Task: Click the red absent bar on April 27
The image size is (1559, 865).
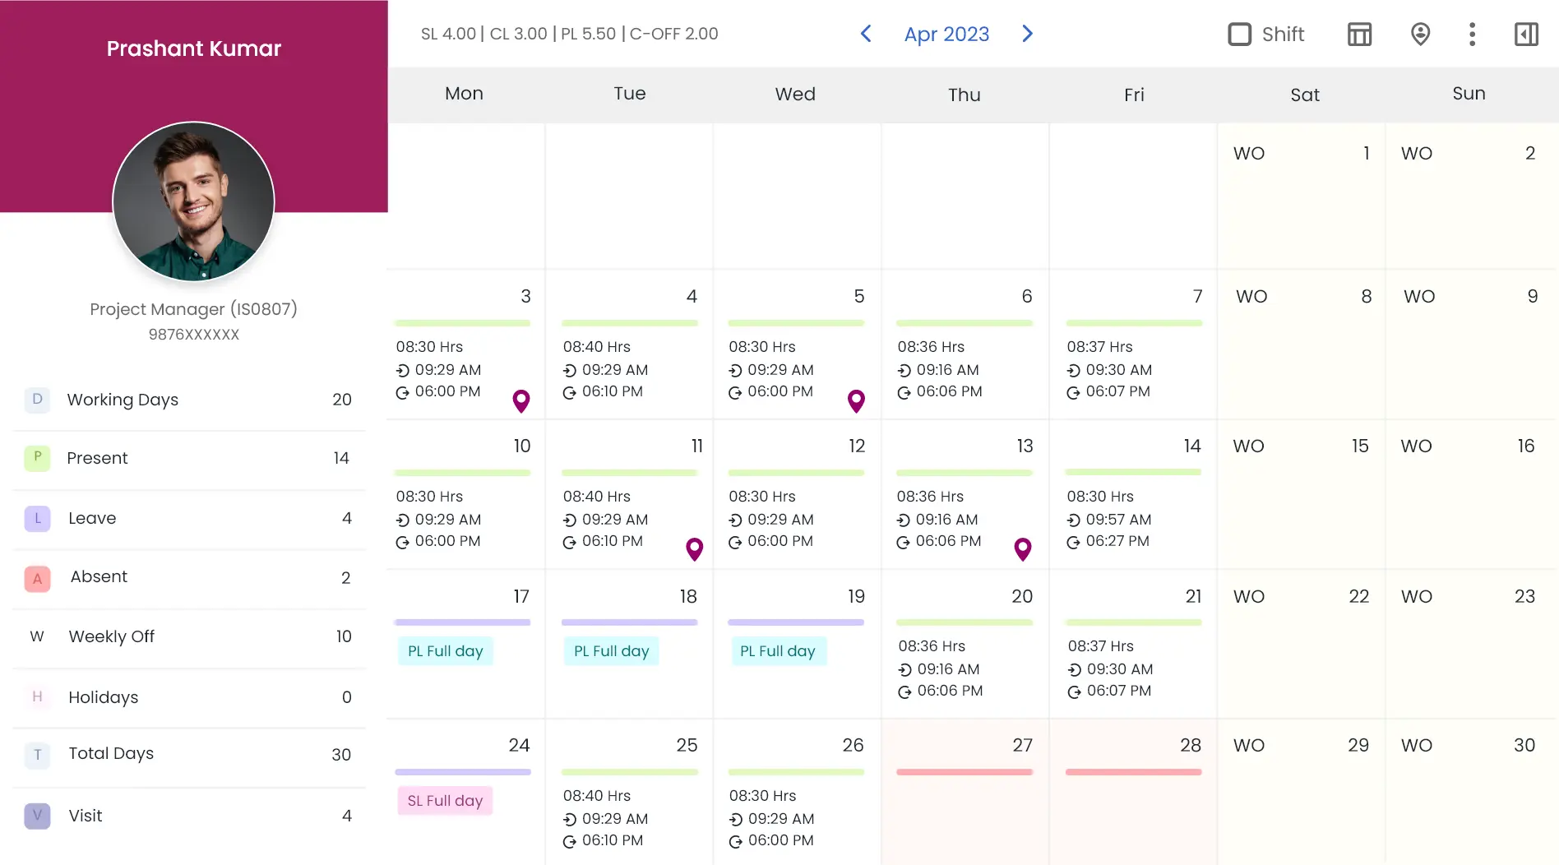Action: 965,772
